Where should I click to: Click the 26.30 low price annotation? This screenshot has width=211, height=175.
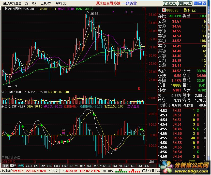[14, 86]
